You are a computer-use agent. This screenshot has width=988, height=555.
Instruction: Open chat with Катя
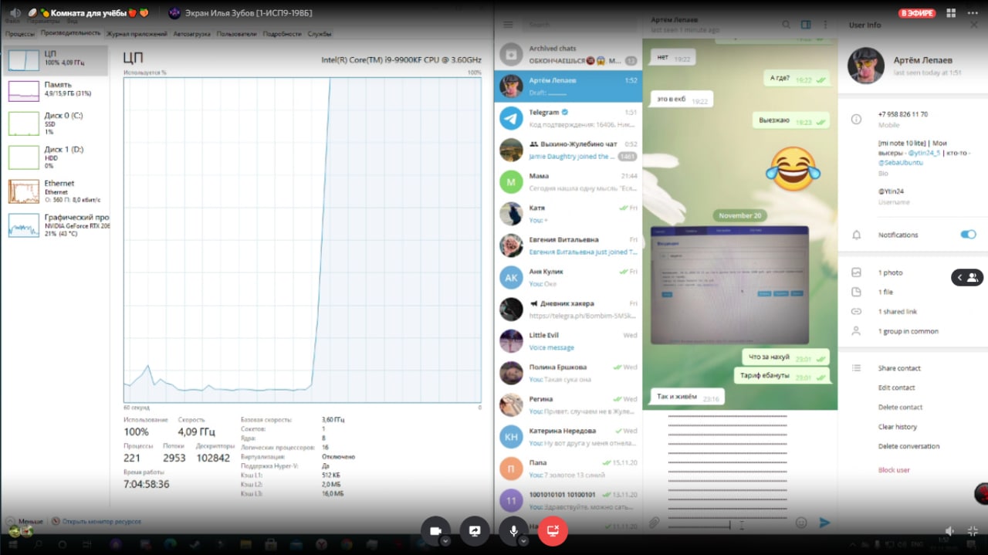tap(568, 214)
